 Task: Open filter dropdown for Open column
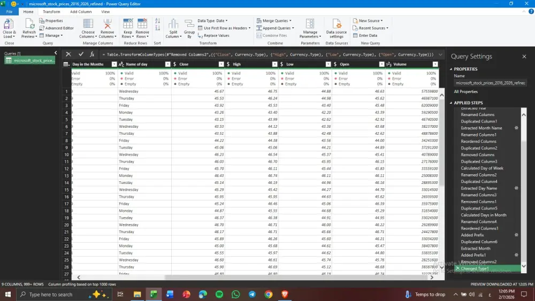coord(382,65)
